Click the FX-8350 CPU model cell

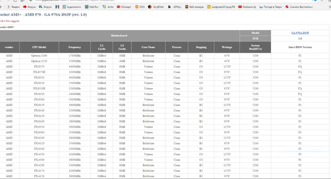39,78
